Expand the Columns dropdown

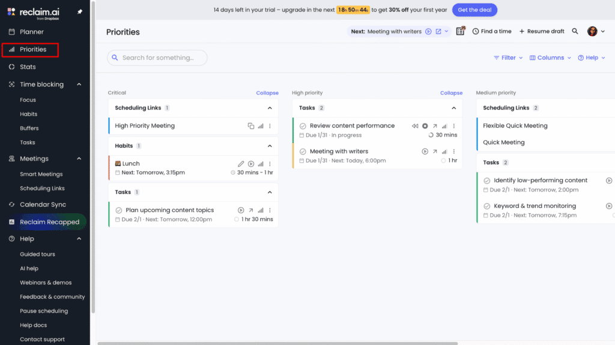[548, 57]
